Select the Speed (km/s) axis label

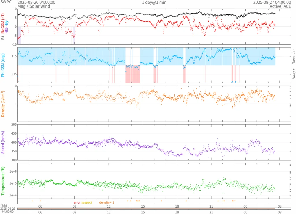(x=3, y=142)
